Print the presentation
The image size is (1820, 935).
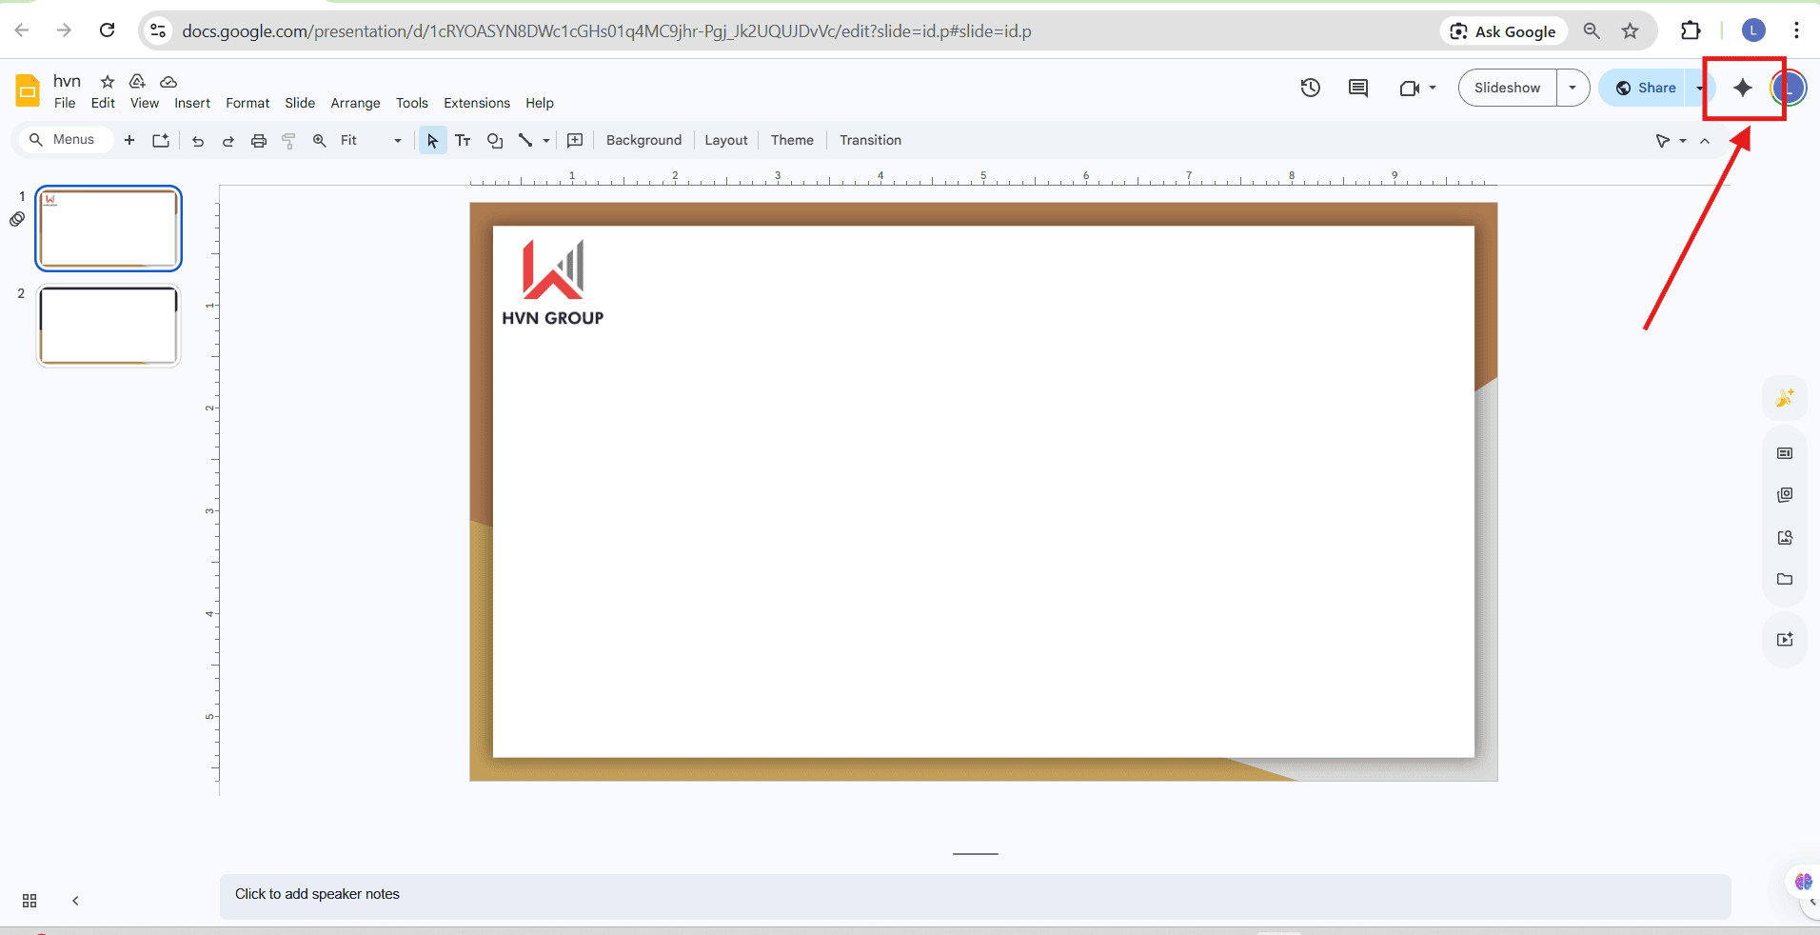pyautogui.click(x=259, y=140)
